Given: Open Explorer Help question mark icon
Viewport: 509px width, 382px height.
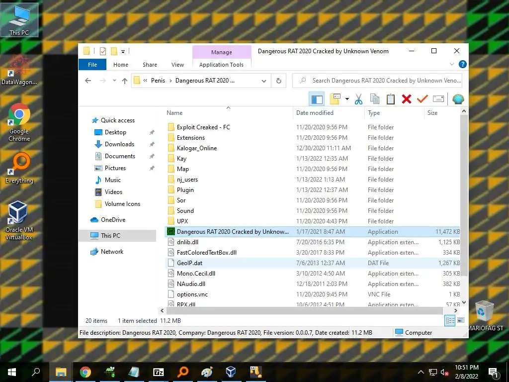Looking at the screenshot, I should click(463, 64).
